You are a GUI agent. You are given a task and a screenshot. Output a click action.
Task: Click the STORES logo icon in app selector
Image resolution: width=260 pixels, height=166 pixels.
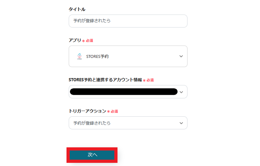point(79,56)
